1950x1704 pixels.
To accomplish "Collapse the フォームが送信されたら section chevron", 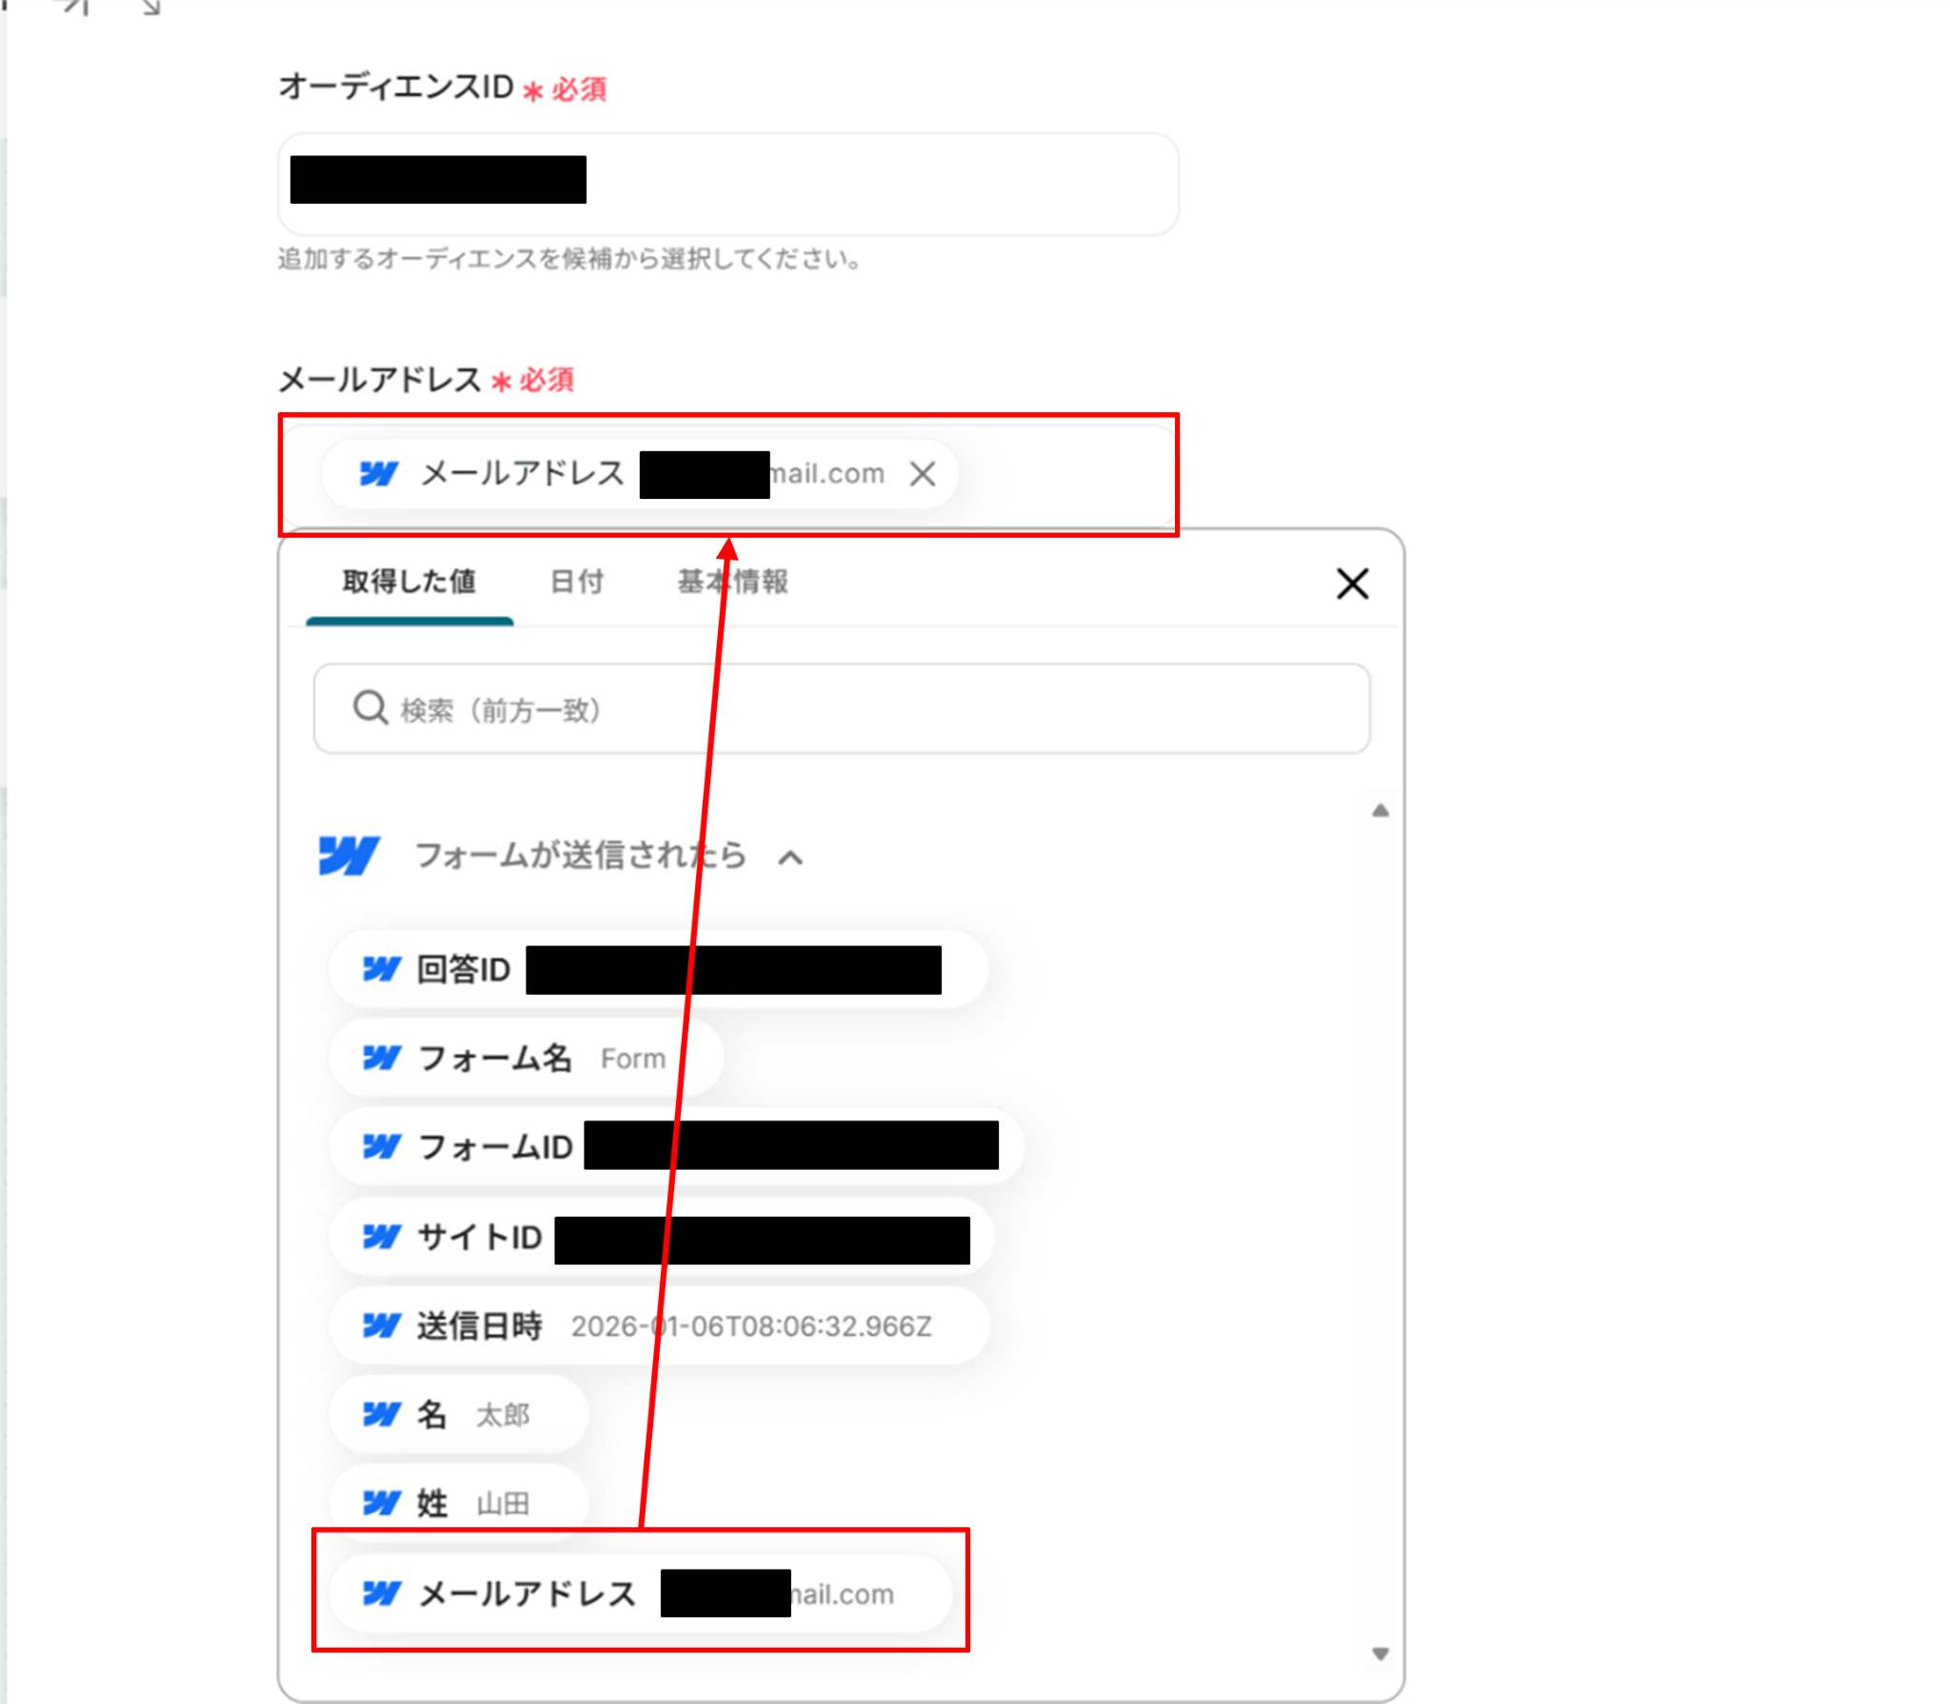I will coord(789,858).
